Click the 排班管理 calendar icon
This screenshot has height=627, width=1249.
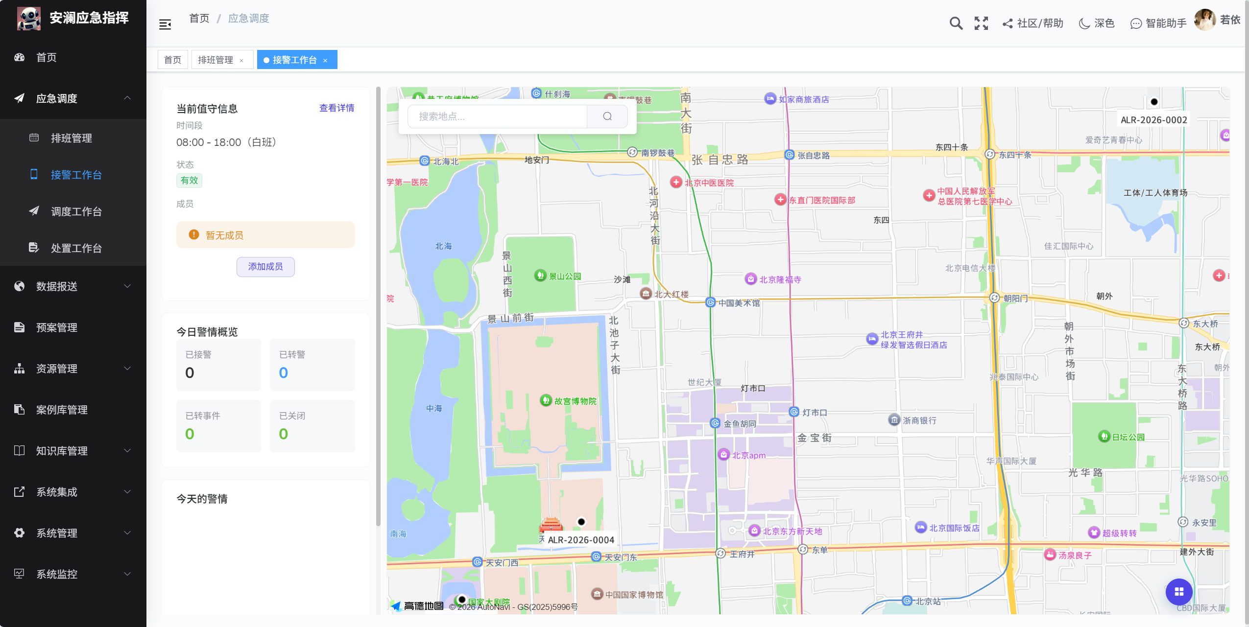click(34, 138)
